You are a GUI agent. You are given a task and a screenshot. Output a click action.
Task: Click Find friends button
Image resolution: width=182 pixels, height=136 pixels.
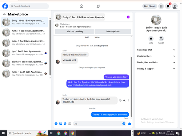click(150, 6)
